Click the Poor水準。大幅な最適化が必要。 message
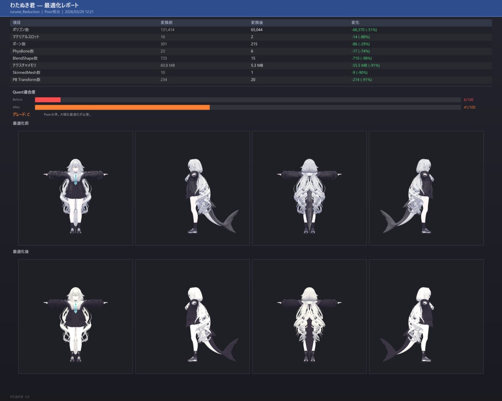The height and width of the screenshot is (401, 502). (68, 115)
